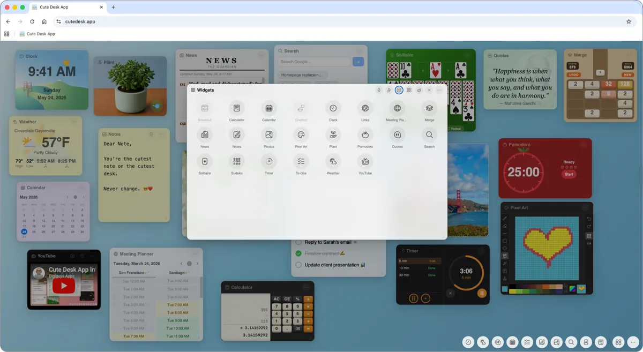This screenshot has height=352, width=643.
Task: Add the Weather widget from Widgets panel
Action: (x=333, y=161)
